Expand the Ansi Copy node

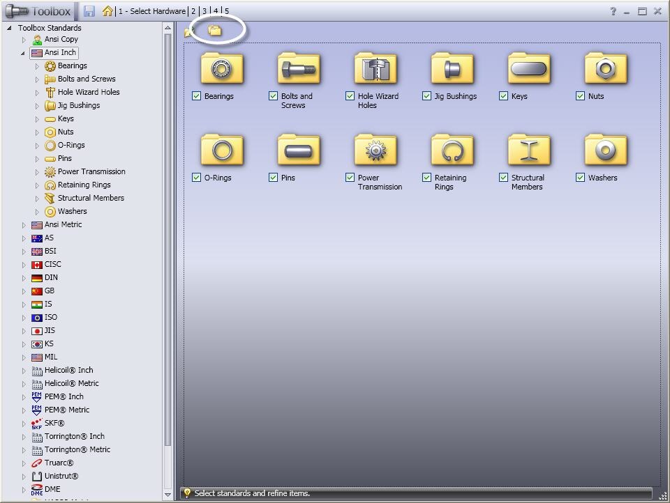click(x=24, y=40)
